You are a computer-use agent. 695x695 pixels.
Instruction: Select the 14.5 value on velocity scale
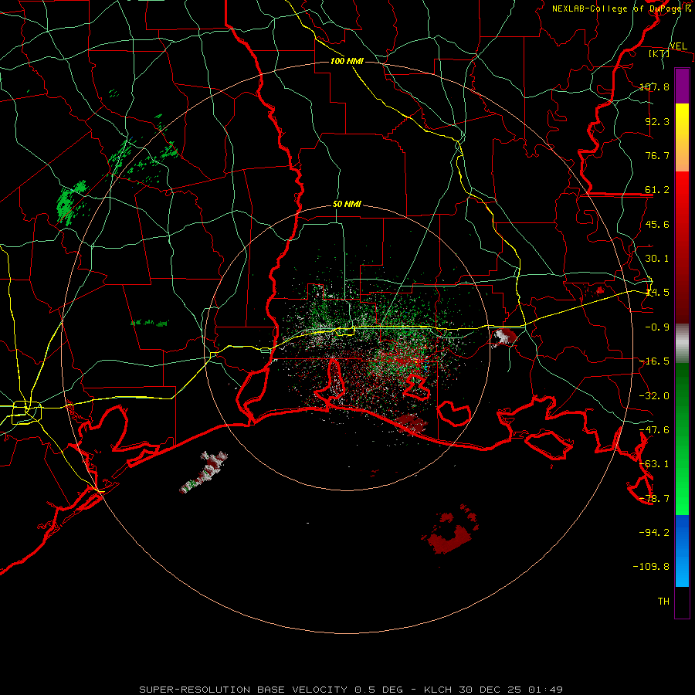point(657,292)
